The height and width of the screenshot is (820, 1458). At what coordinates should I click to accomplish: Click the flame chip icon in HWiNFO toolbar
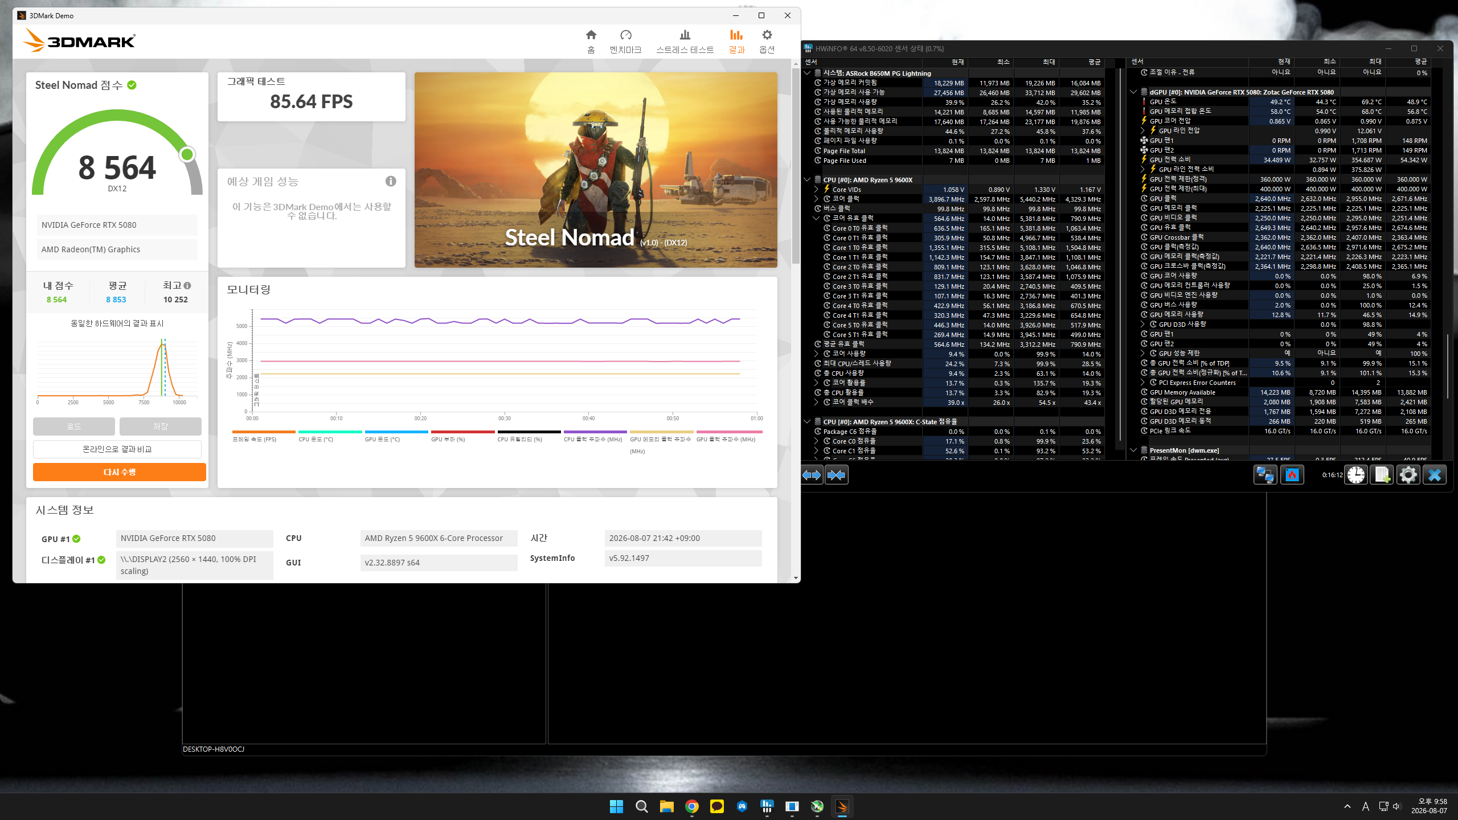(x=1292, y=475)
